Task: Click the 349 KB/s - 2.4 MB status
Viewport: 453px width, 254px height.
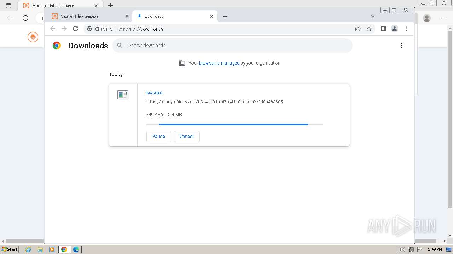Action: pos(164,115)
